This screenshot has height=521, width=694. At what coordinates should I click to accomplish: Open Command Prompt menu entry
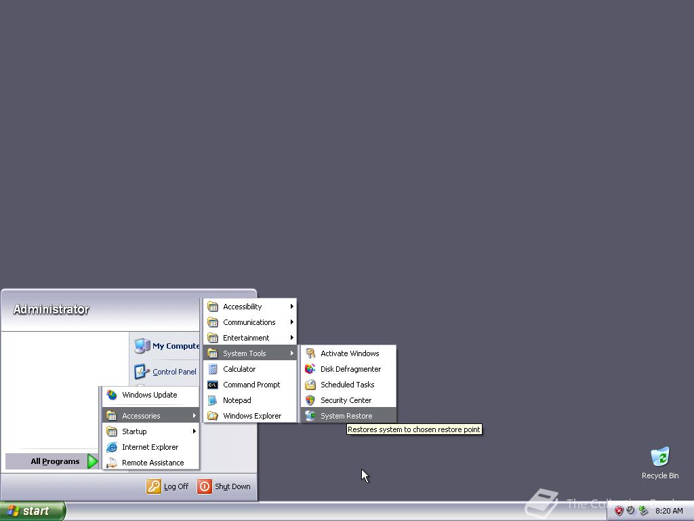point(250,385)
